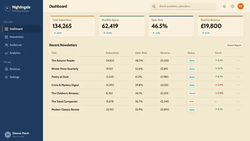This screenshot has width=250, height=141.
Task: Click Paused badge on The Children's Almanac
Action: (192, 93)
